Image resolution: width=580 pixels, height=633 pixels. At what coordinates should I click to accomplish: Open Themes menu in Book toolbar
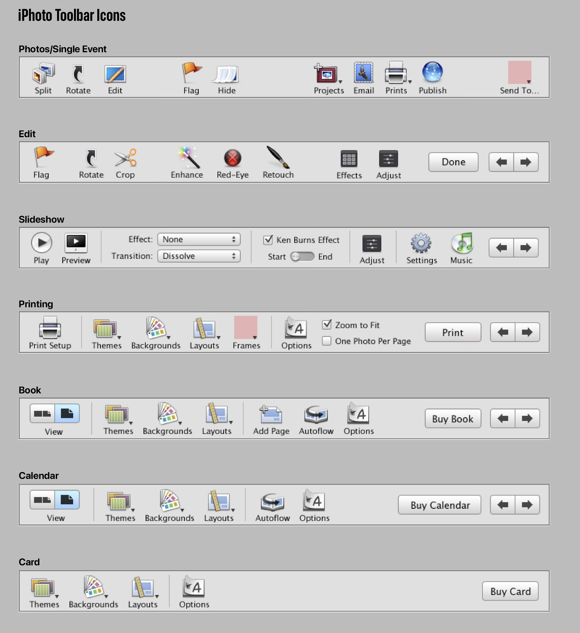point(118,415)
